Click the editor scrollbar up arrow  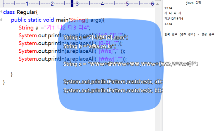click(158, 4)
